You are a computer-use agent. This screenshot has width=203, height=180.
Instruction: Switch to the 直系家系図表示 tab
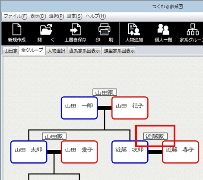click(85, 51)
